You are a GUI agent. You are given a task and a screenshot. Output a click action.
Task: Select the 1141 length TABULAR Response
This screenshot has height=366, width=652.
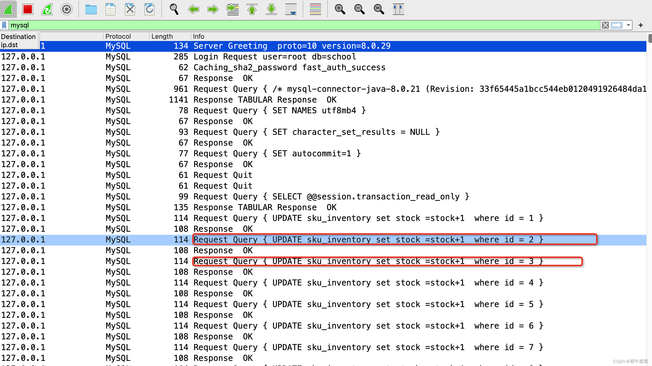(x=323, y=100)
